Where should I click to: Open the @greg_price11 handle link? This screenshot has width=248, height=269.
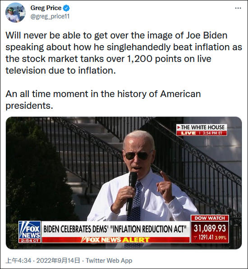click(x=50, y=16)
